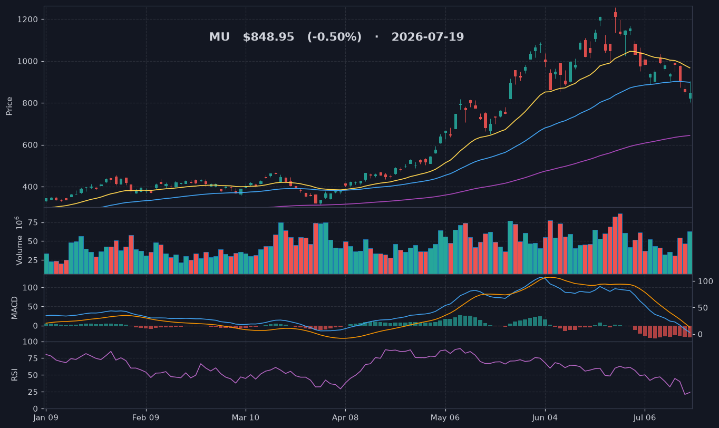Click the 400 price axis tick
Image resolution: width=719 pixels, height=428 pixels.
[x=31, y=187]
